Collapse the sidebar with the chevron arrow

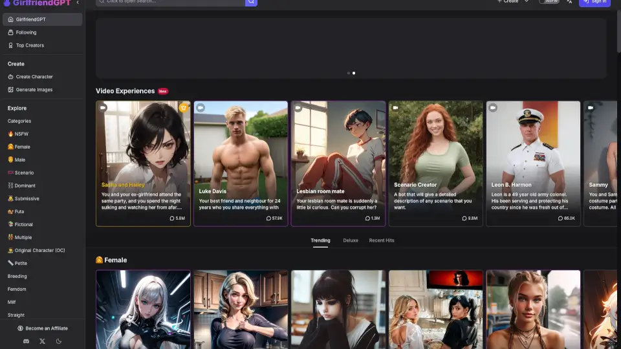78,3
